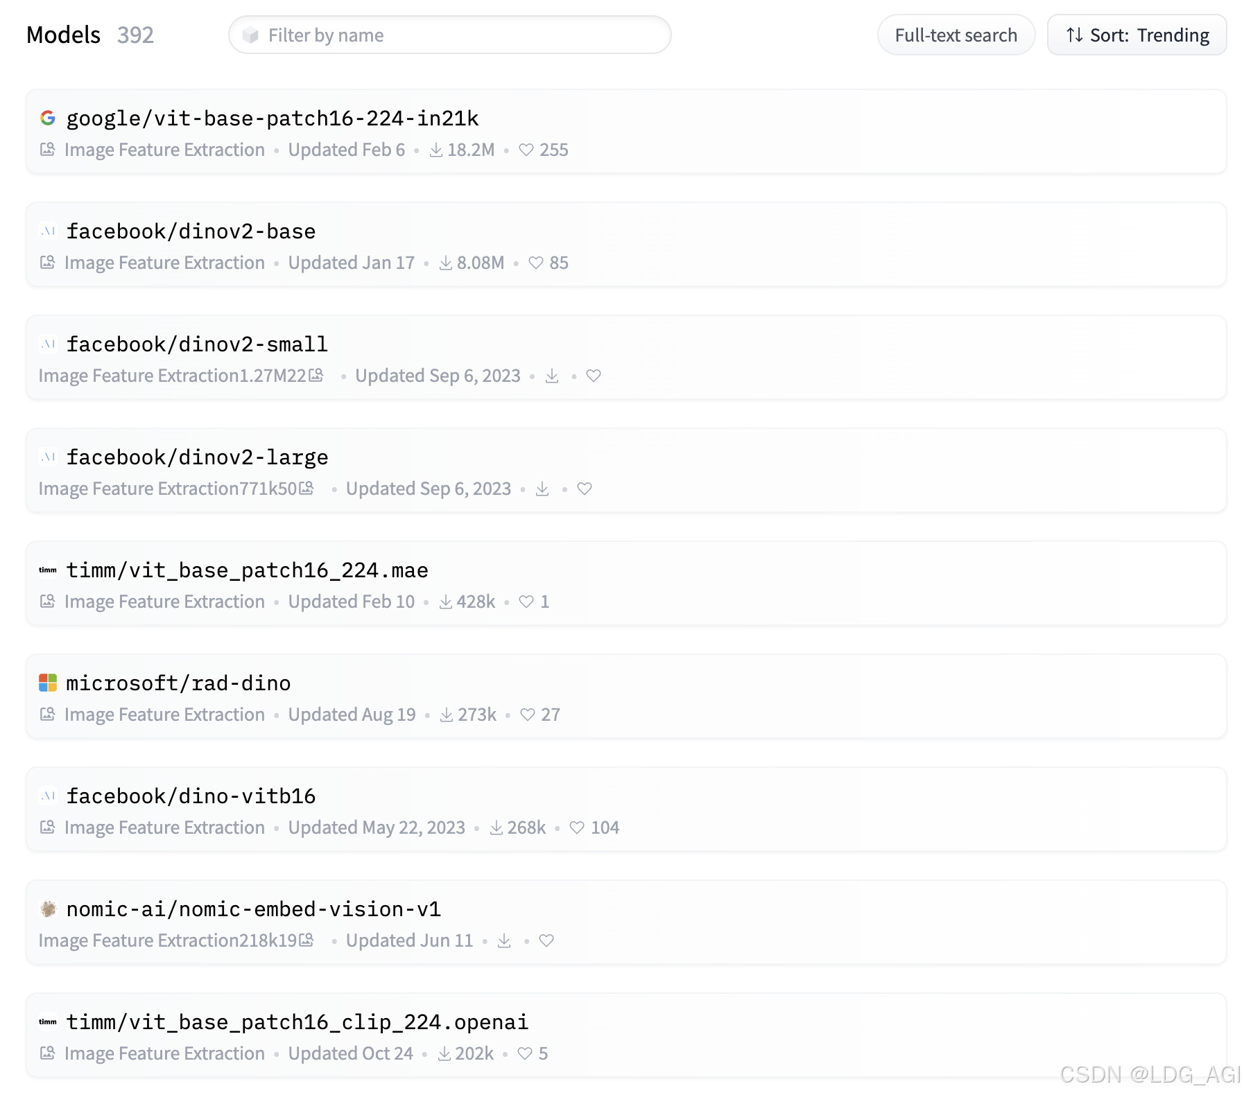Click the heart icon with 27 likes
This screenshot has width=1244, height=1095.
coord(528,715)
